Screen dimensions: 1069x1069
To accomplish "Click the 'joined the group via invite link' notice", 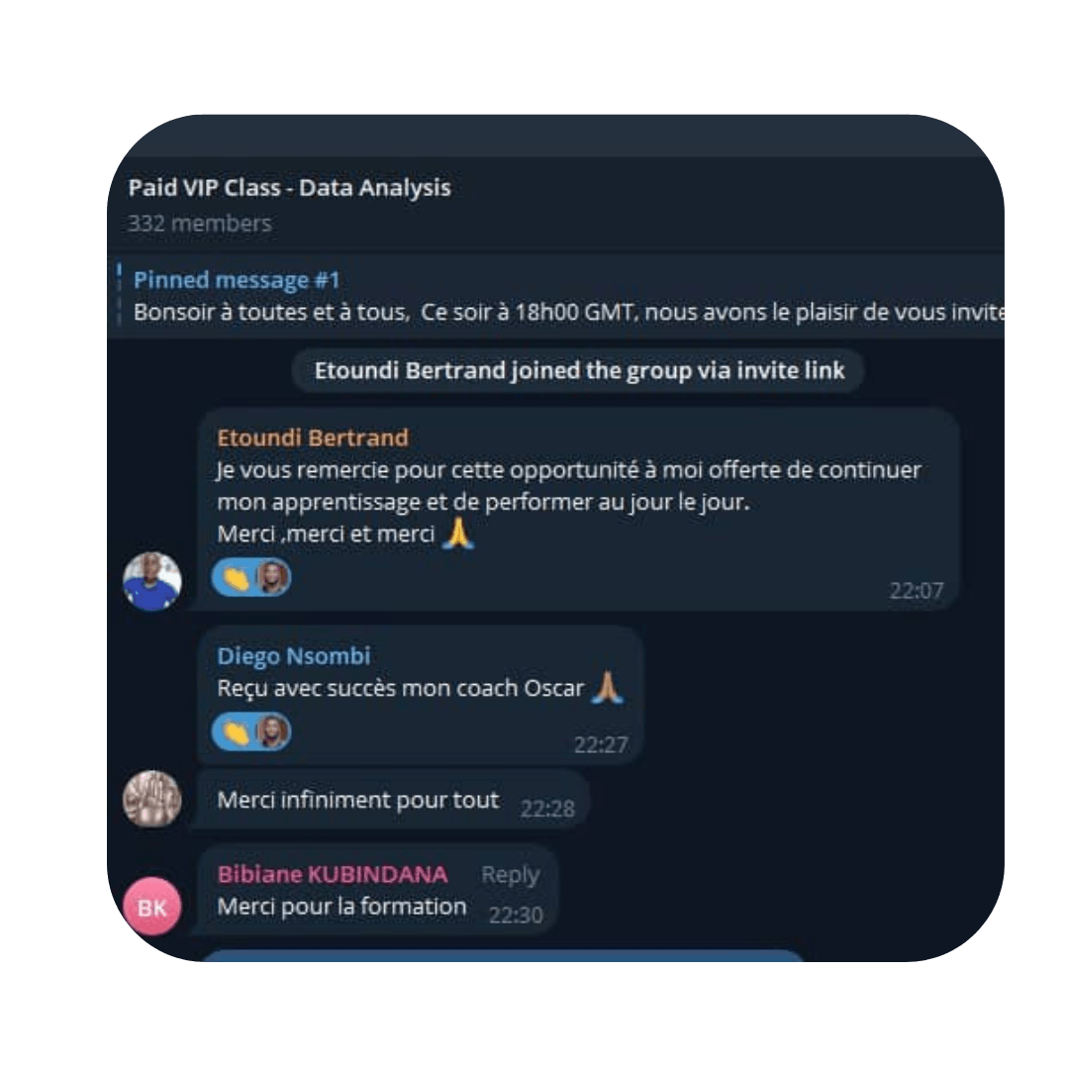I will tap(578, 370).
